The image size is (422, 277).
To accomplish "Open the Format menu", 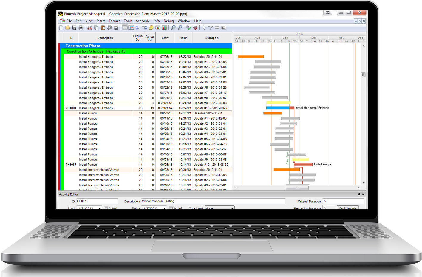I will [x=114, y=21].
